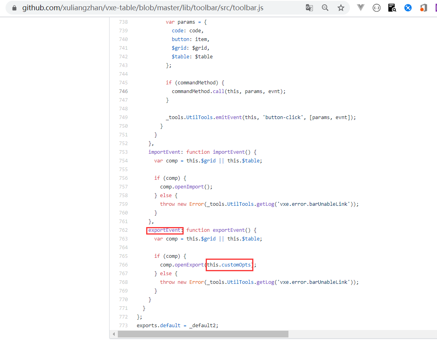Bookmark the page via the star icon
The image size is (437, 354).
click(x=341, y=7)
